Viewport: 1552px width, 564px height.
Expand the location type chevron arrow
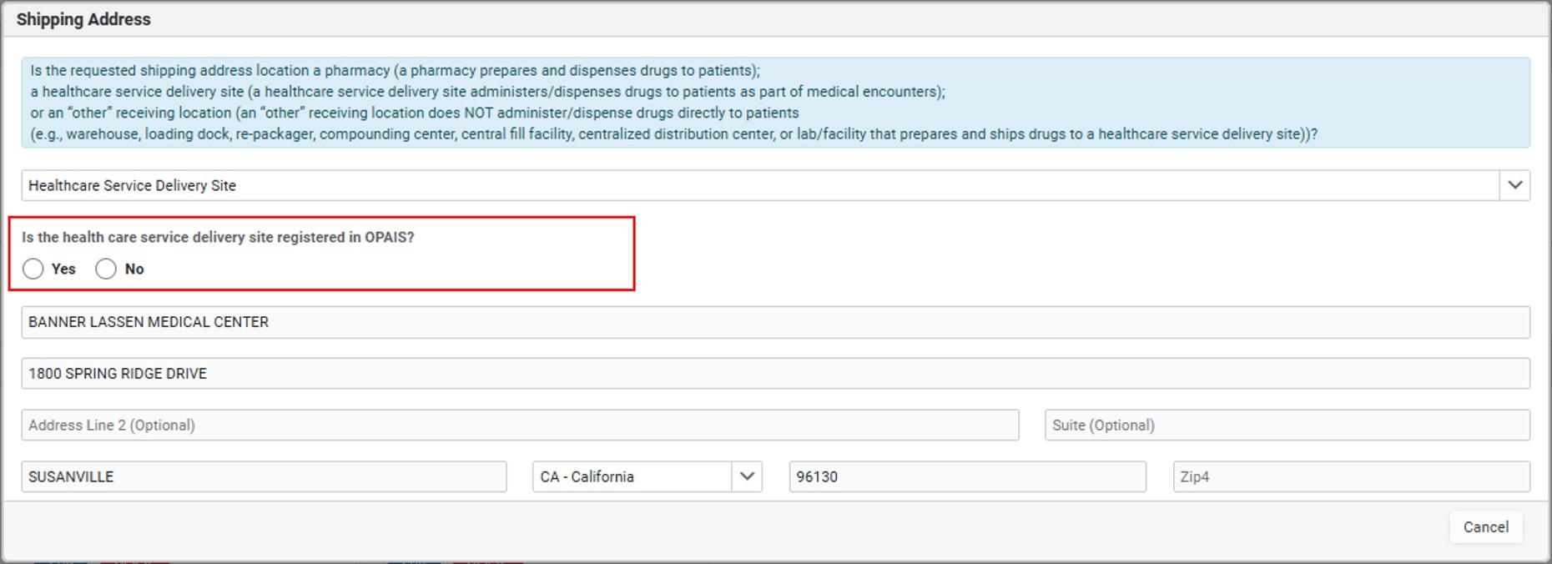tap(1514, 185)
